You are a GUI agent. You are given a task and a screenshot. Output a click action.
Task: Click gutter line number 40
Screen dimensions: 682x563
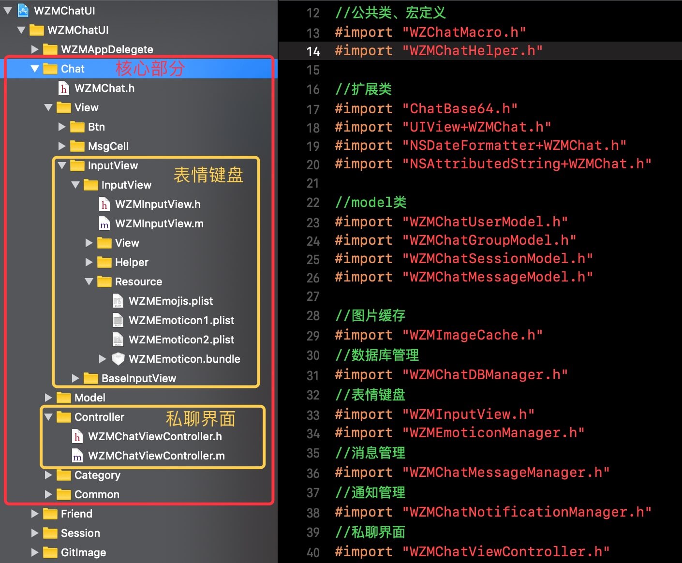[x=313, y=552]
